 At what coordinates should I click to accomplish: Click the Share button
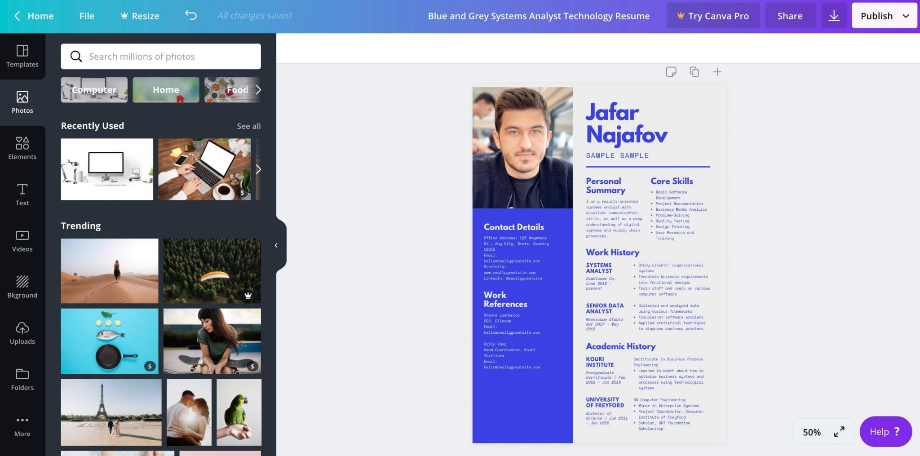tap(790, 16)
